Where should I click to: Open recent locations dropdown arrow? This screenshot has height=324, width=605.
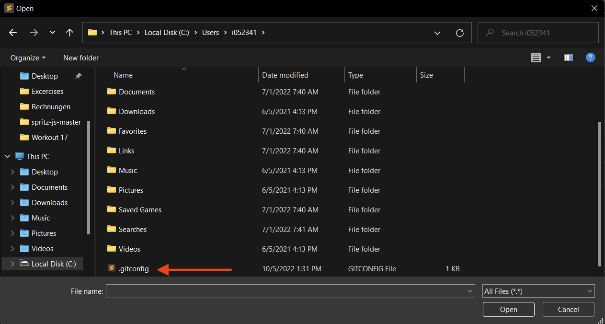tap(52, 33)
